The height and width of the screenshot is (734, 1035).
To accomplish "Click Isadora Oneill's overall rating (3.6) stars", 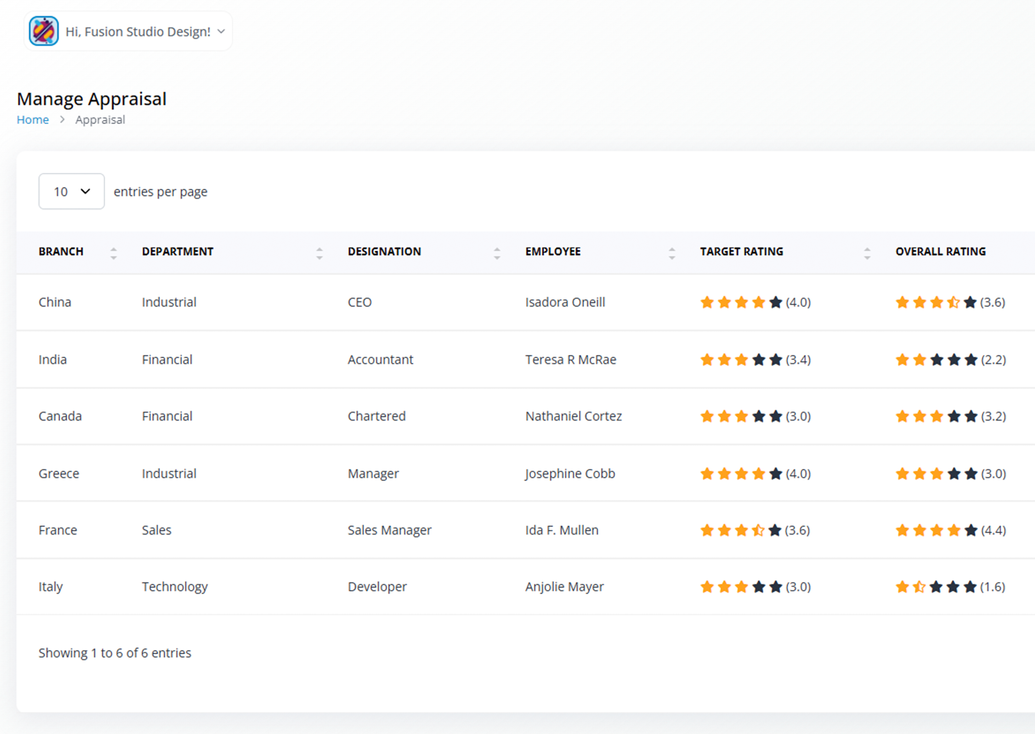I will point(936,302).
